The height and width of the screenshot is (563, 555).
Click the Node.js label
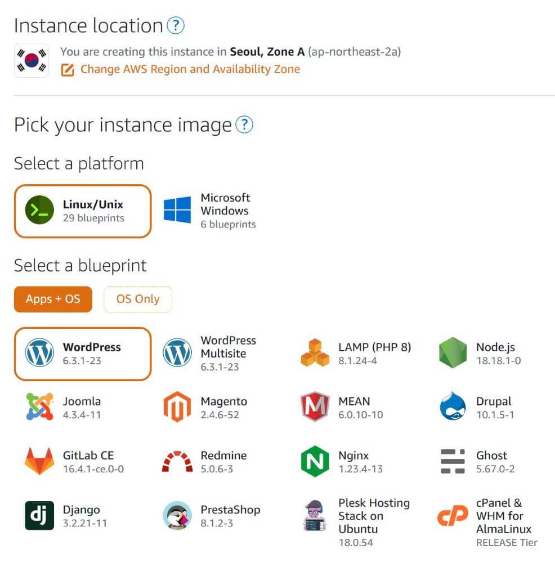click(495, 347)
